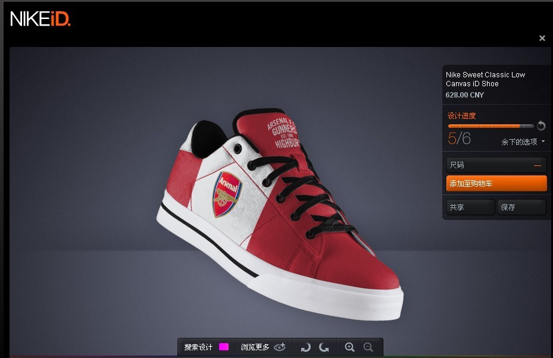The height and width of the screenshot is (358, 553).
Task: Click the 设计进度 label
Action: 462,115
